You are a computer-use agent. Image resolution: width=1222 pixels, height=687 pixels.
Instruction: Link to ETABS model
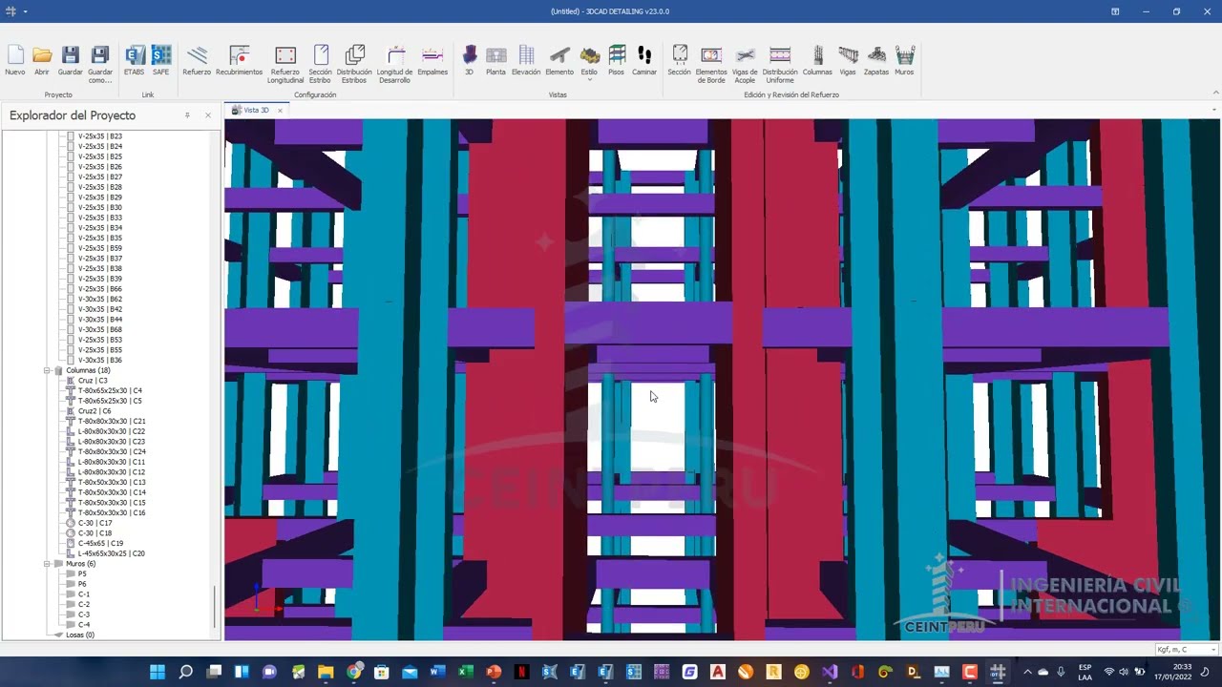point(135,61)
